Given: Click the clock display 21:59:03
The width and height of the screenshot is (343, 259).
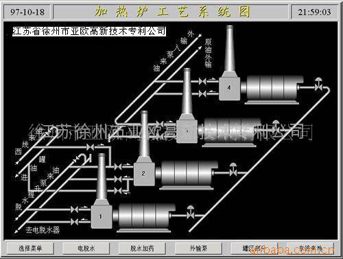Looking at the screenshot, I should [314, 12].
